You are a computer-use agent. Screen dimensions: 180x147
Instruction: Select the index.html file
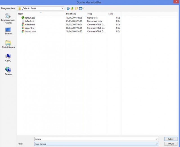click(30, 25)
